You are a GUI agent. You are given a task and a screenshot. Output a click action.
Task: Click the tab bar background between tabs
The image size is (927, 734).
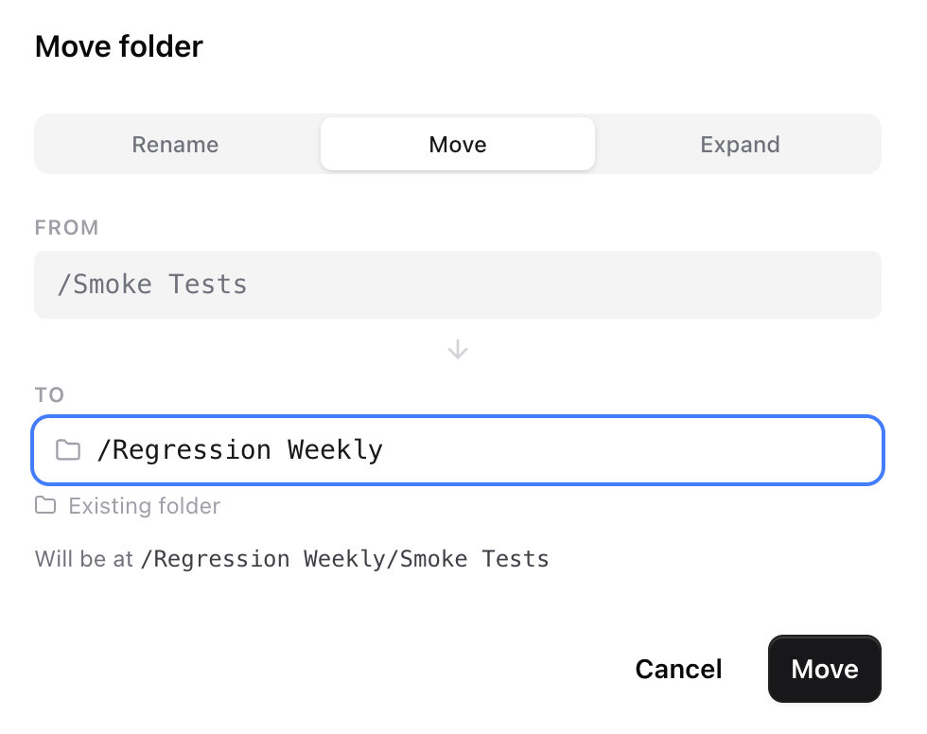317,144
